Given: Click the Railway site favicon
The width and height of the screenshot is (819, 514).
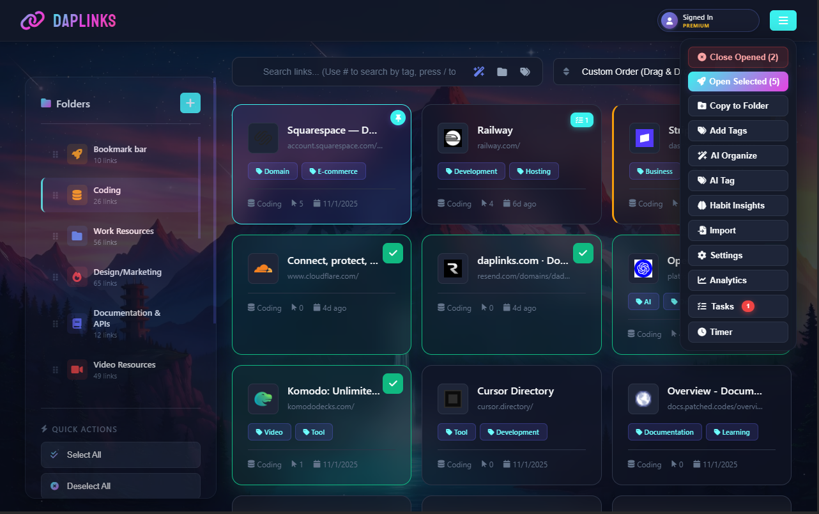Looking at the screenshot, I should pos(453,138).
